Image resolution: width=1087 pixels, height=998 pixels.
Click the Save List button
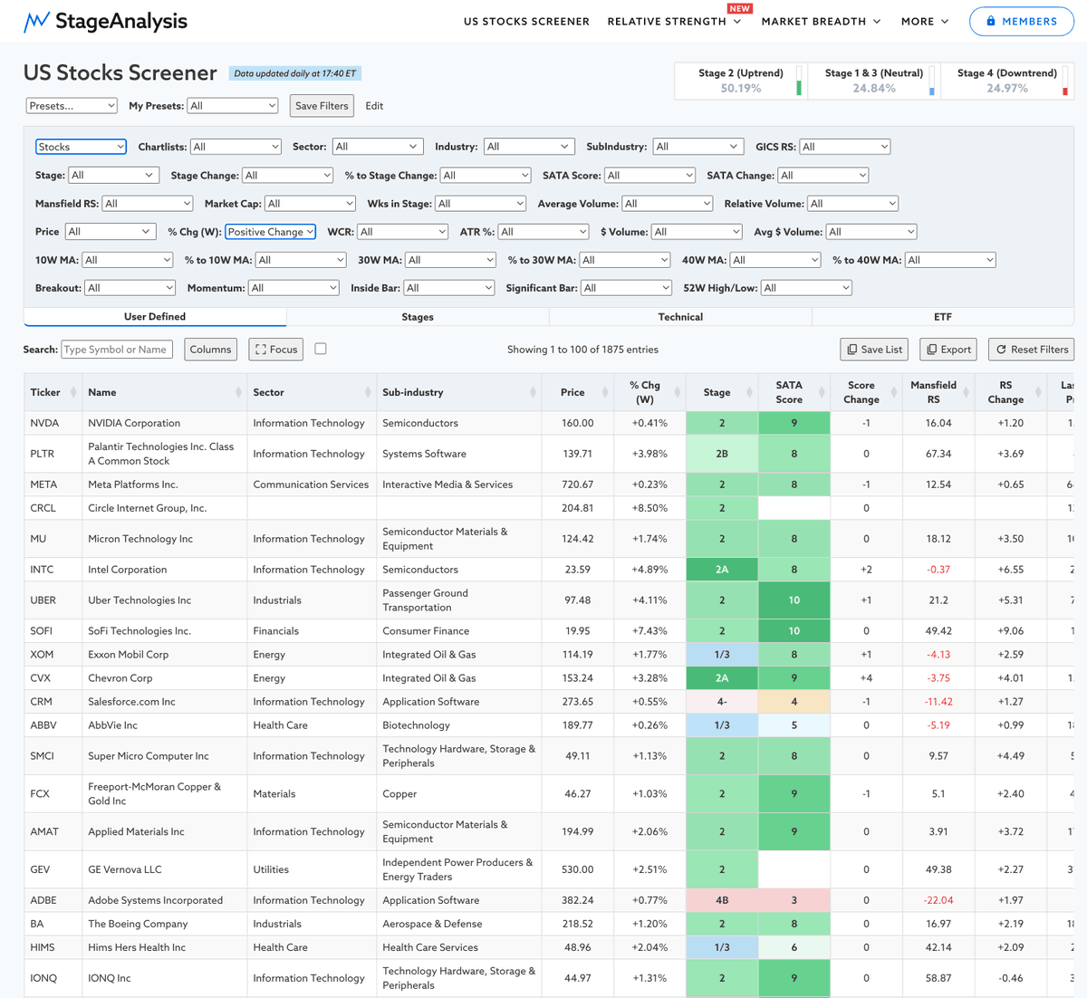tap(874, 350)
